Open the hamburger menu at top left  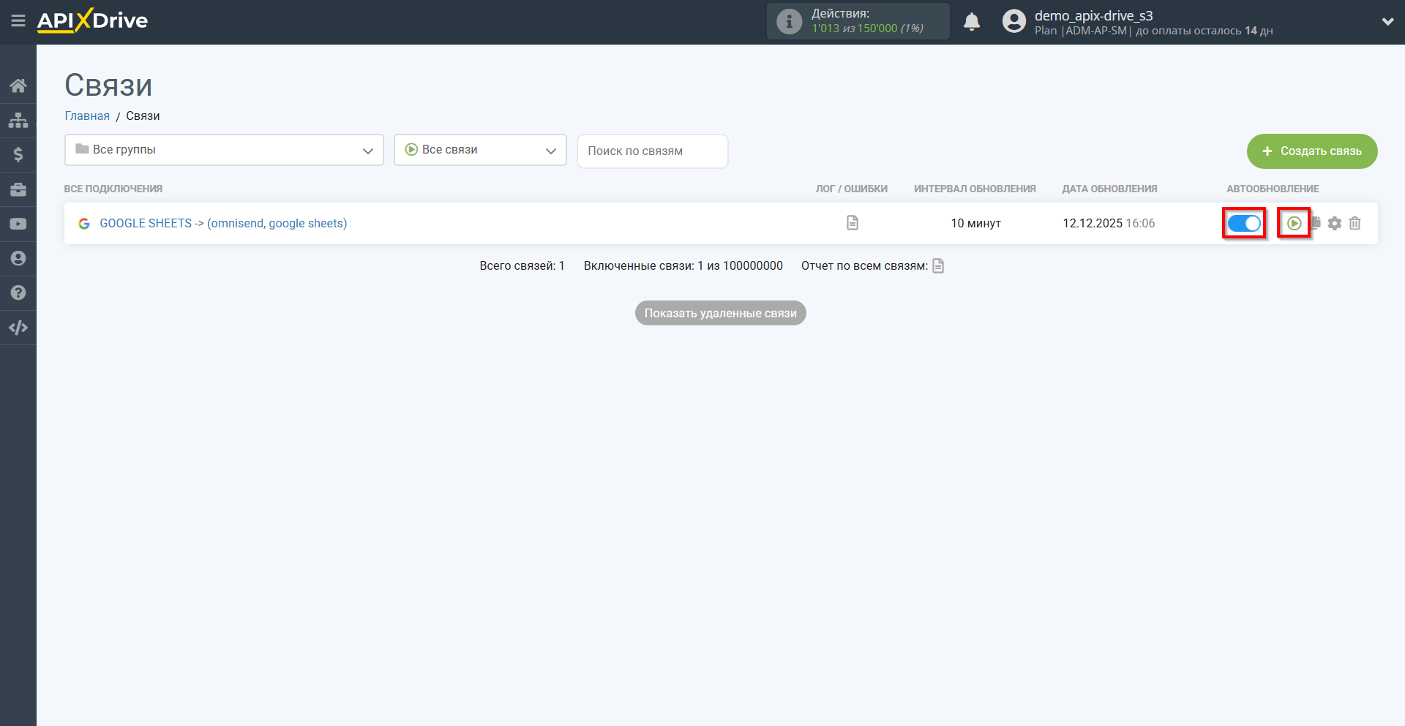[x=18, y=21]
